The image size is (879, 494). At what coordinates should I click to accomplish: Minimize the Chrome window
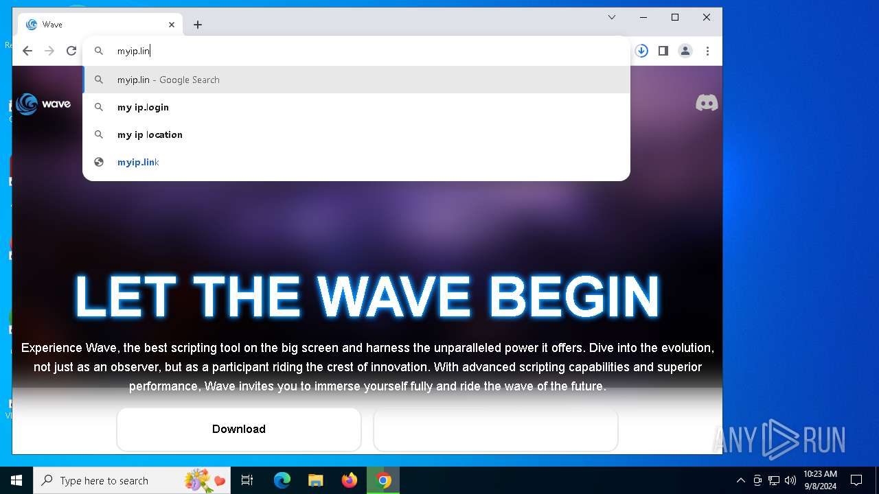[x=643, y=17]
